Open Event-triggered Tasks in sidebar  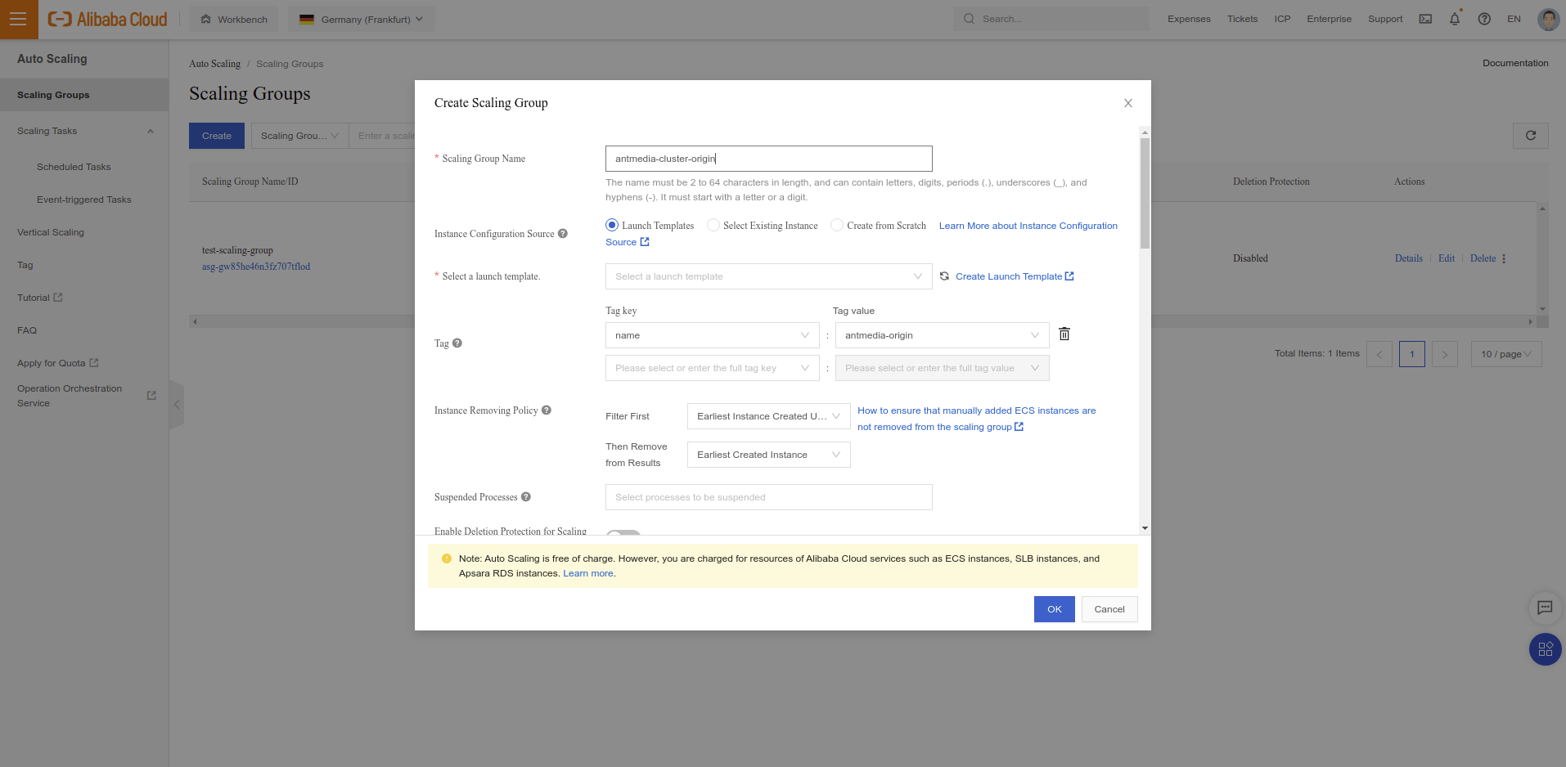click(x=84, y=200)
